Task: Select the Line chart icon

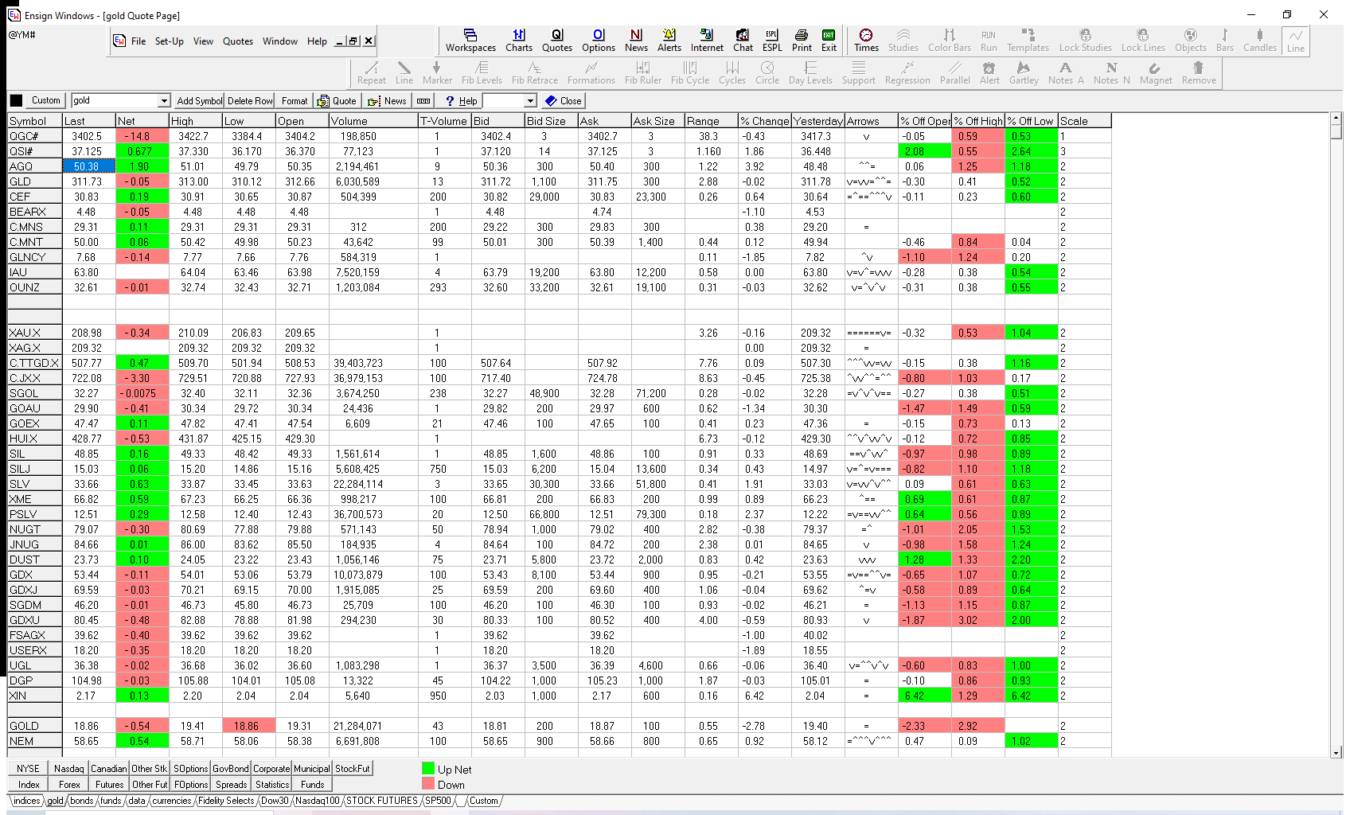Action: click(1296, 41)
